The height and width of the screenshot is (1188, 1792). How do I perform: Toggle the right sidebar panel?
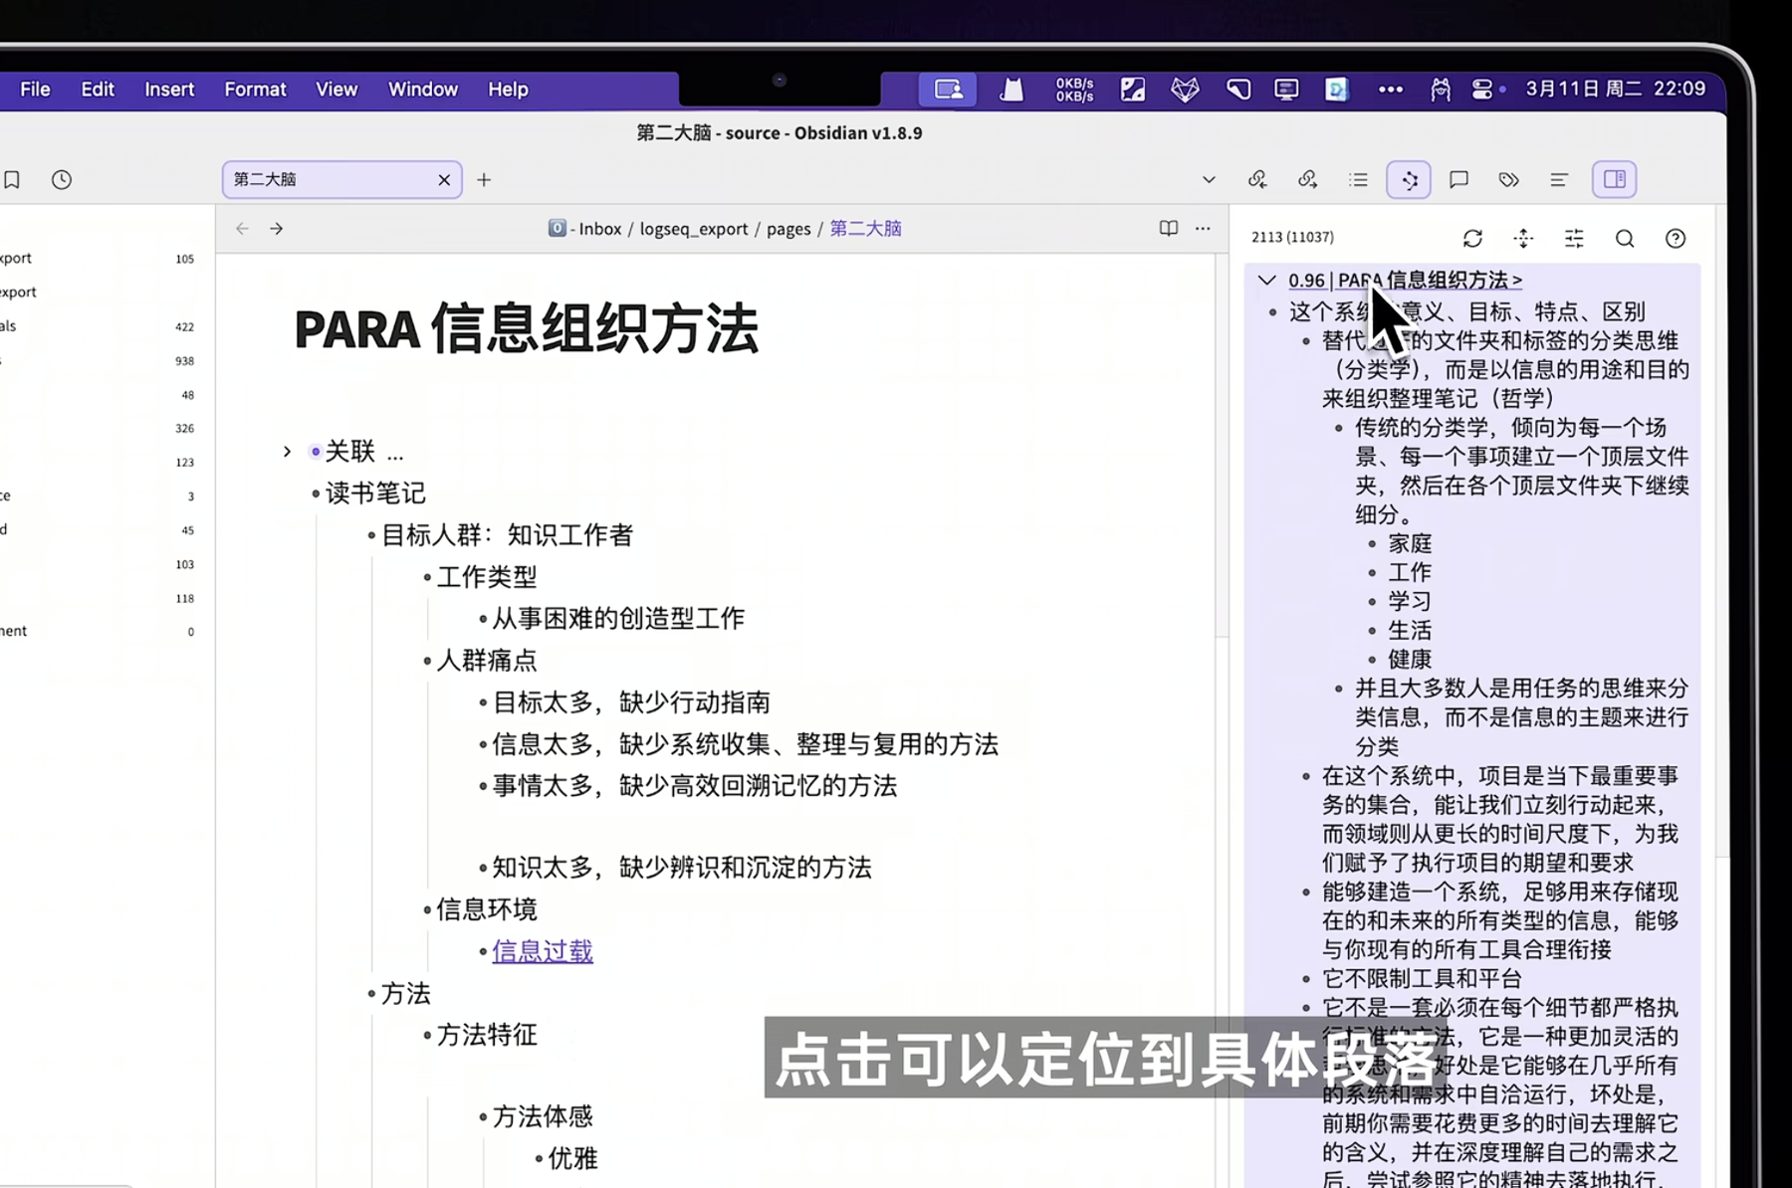[1614, 179]
